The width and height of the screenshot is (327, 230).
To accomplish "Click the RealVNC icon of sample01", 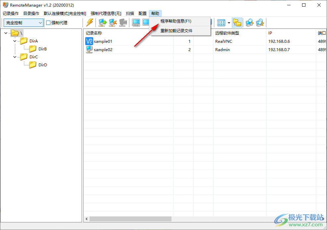I will click(x=89, y=41).
